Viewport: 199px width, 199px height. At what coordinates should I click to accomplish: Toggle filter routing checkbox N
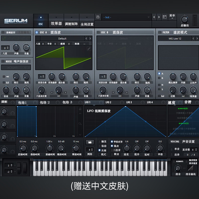click(x=159, y=85)
